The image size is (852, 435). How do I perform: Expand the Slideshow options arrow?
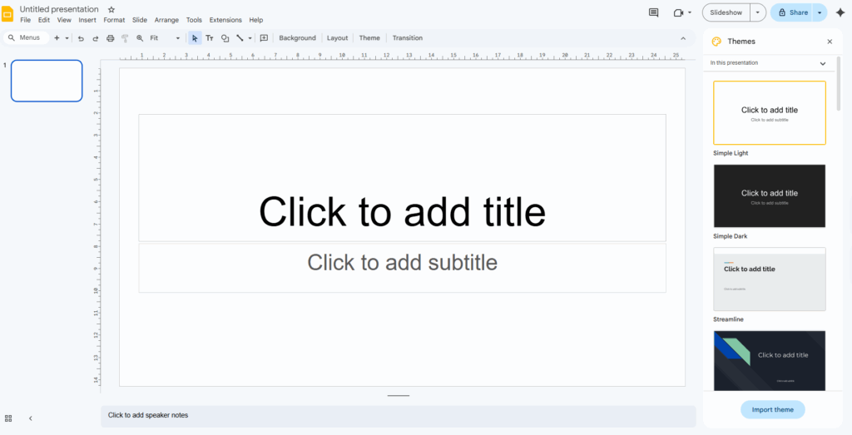[x=757, y=12]
